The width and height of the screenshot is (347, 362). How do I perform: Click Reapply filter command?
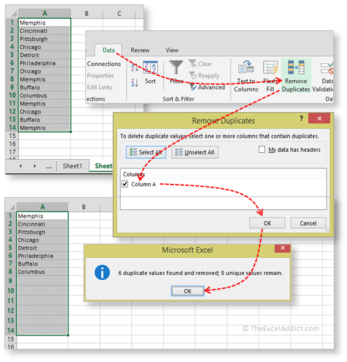pos(204,75)
